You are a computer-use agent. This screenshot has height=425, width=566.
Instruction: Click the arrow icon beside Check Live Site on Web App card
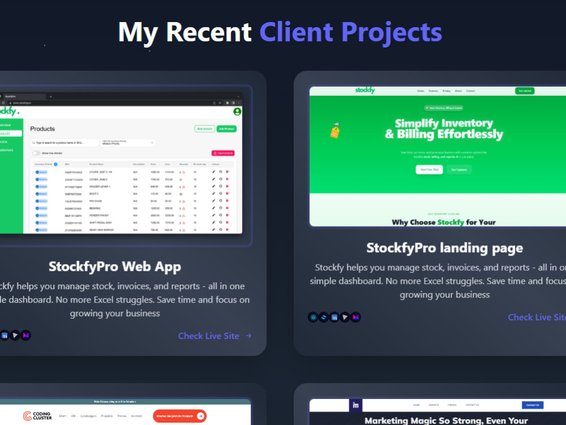pyautogui.click(x=248, y=335)
